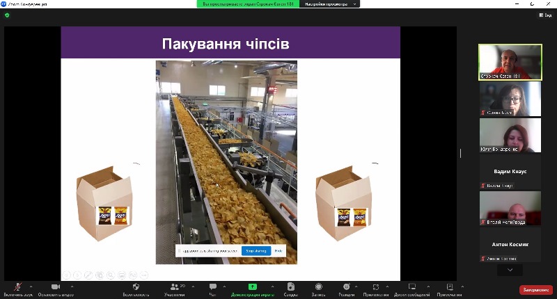The image size is (557, 299).
Task: Click the red End meeting button
Action: (x=536, y=290)
